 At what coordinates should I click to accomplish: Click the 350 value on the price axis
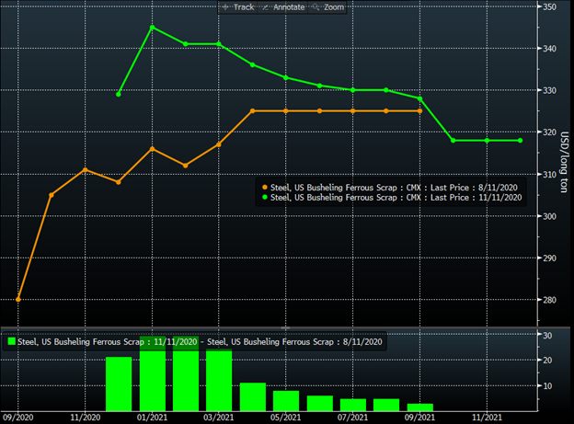[549, 7]
